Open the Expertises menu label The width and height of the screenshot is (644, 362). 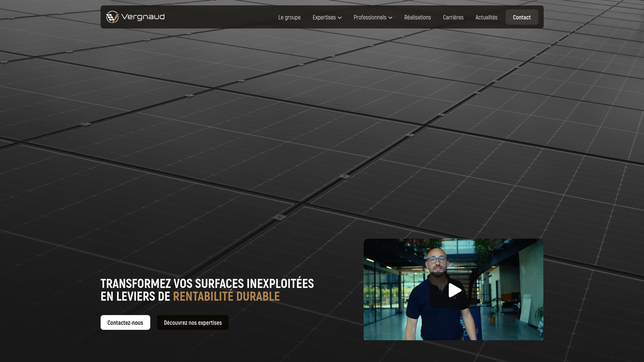click(x=324, y=17)
